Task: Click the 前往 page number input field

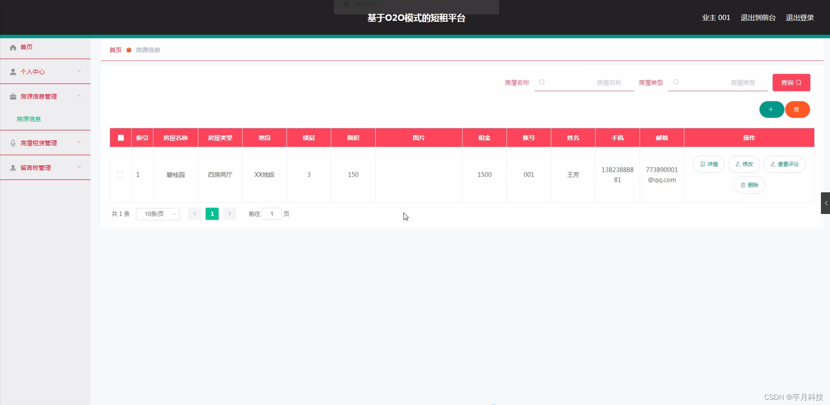Action: click(x=271, y=214)
